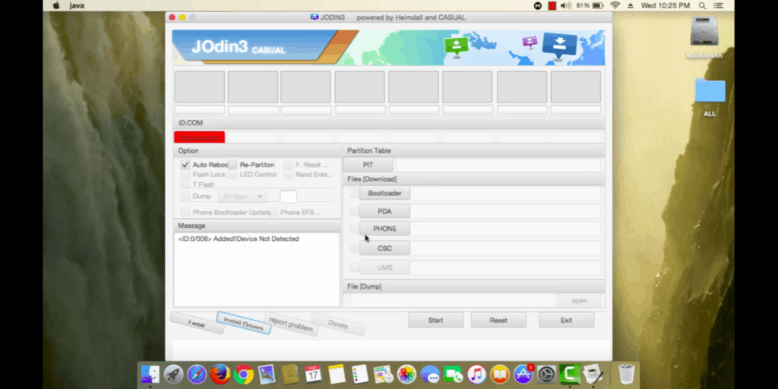Image resolution: width=778 pixels, height=389 pixels.
Task: Open iTunes music note icon in dock
Action: pos(476,374)
